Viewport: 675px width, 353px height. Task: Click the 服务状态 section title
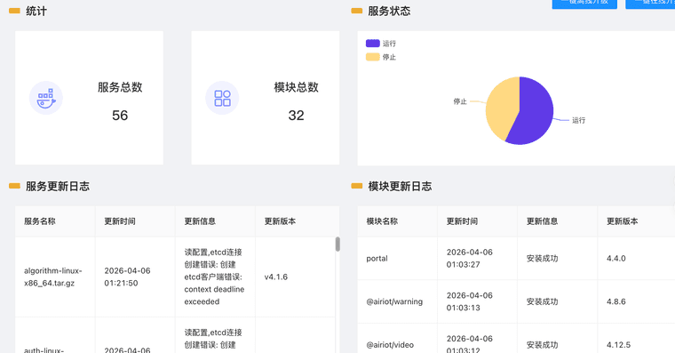[x=389, y=11]
